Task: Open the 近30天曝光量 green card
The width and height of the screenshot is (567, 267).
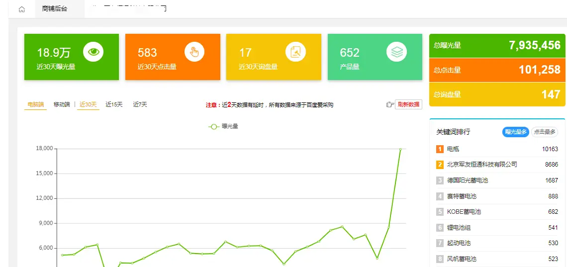Action: point(72,57)
